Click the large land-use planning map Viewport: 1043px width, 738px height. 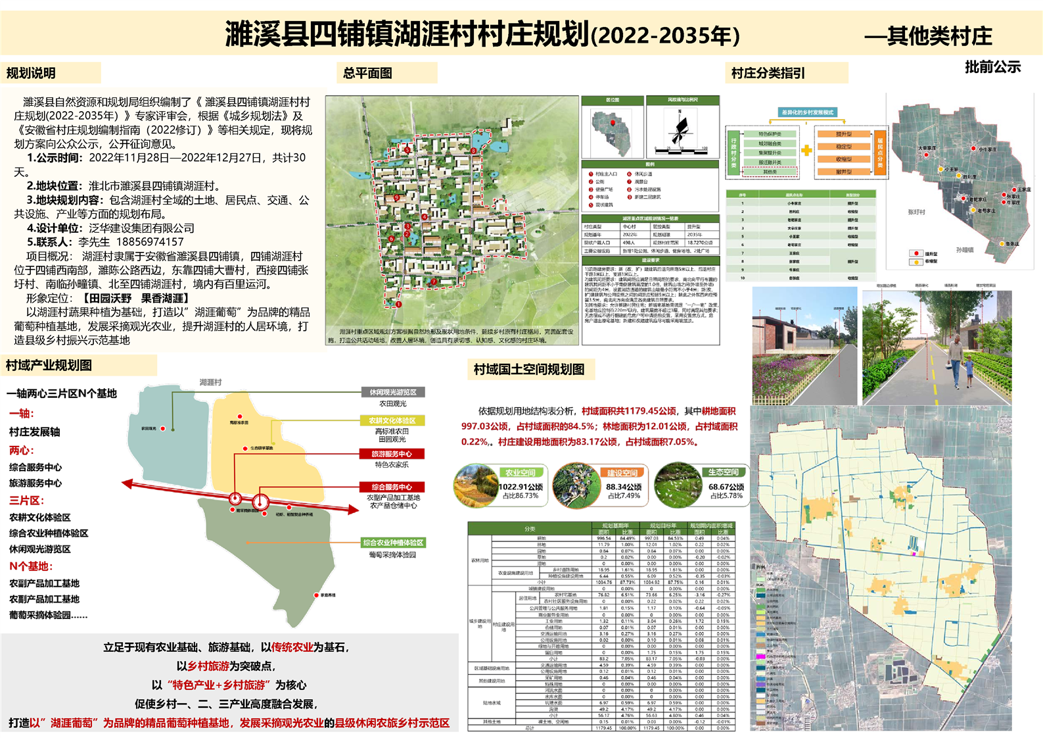(881, 568)
